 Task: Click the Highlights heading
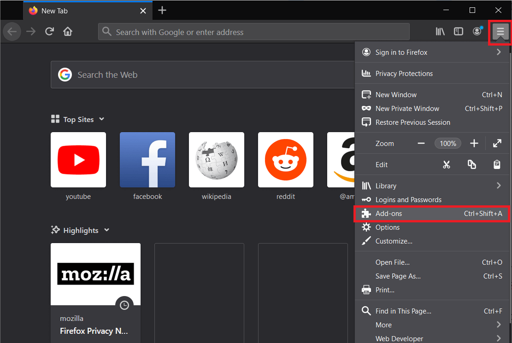(x=81, y=230)
